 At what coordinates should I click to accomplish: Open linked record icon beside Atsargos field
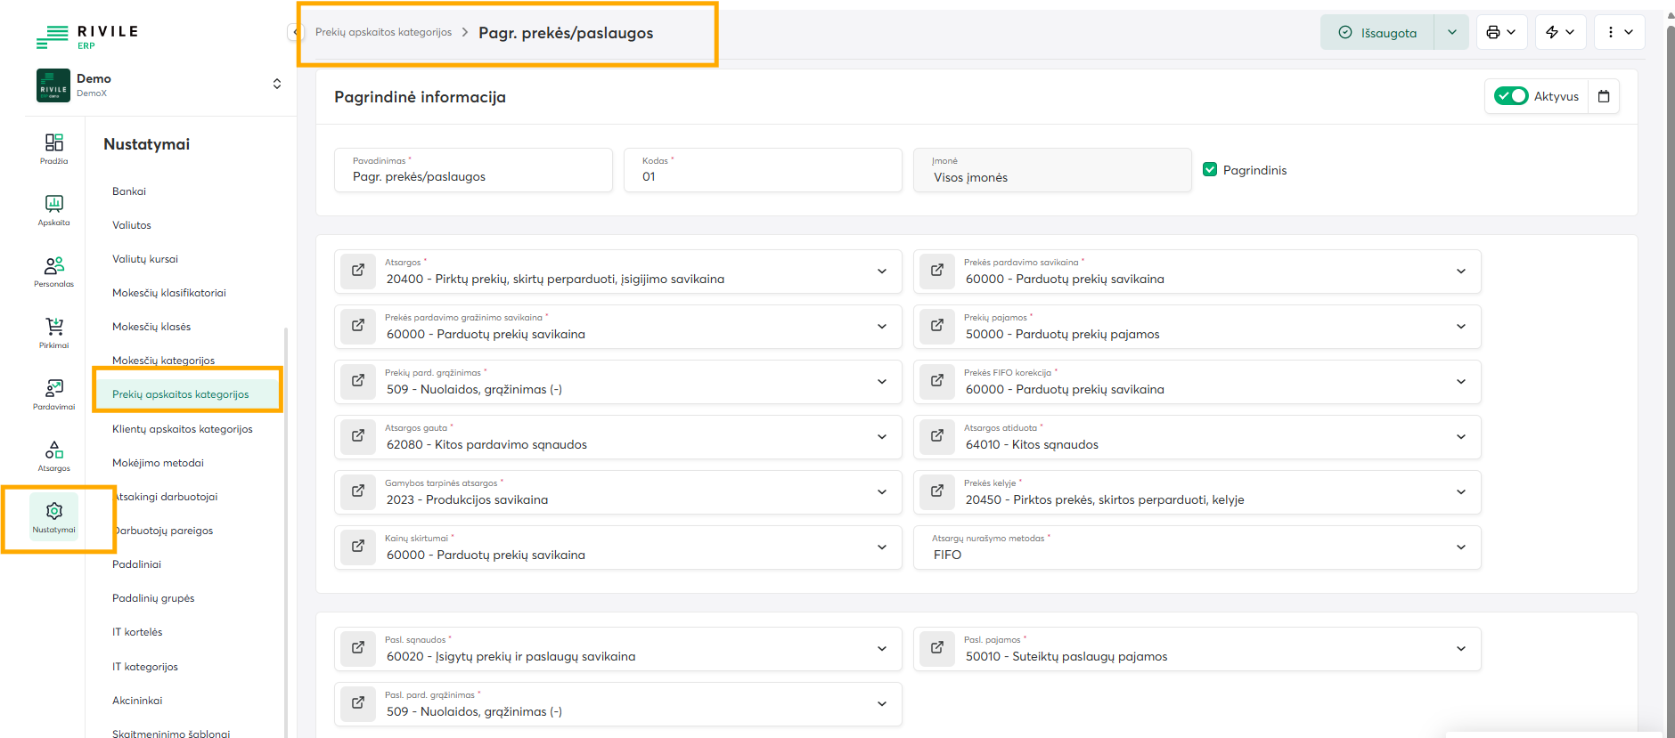click(358, 271)
